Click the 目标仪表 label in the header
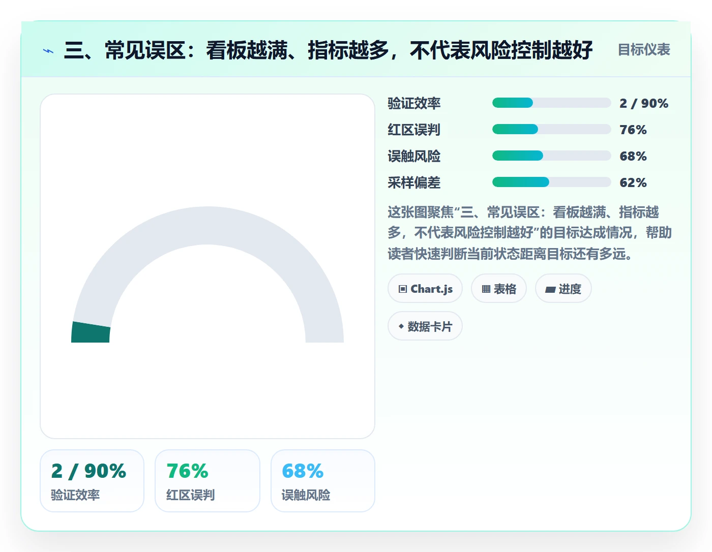This screenshot has width=712, height=552. [644, 50]
